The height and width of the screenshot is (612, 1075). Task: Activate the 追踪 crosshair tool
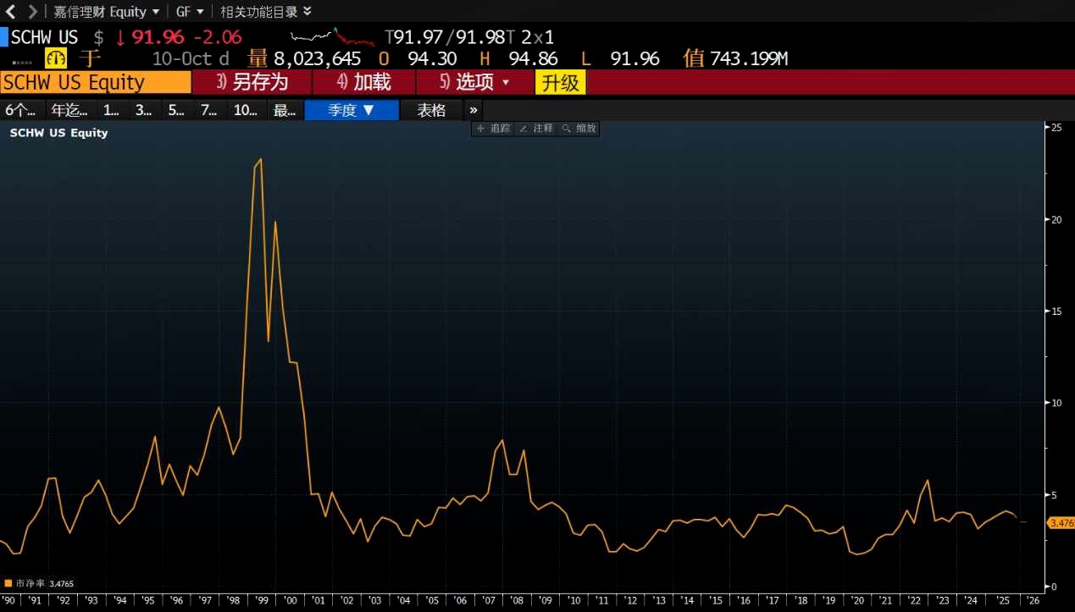[493, 129]
